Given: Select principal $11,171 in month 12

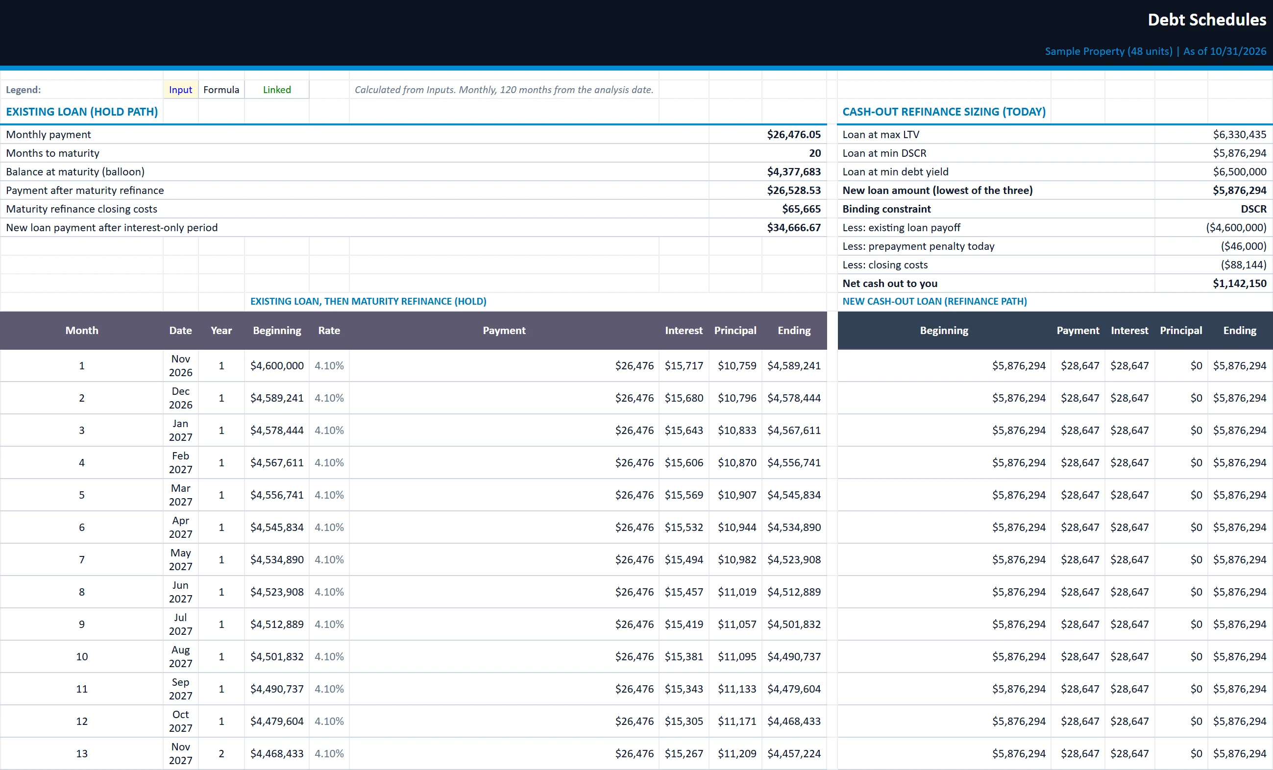Looking at the screenshot, I should click(735, 722).
